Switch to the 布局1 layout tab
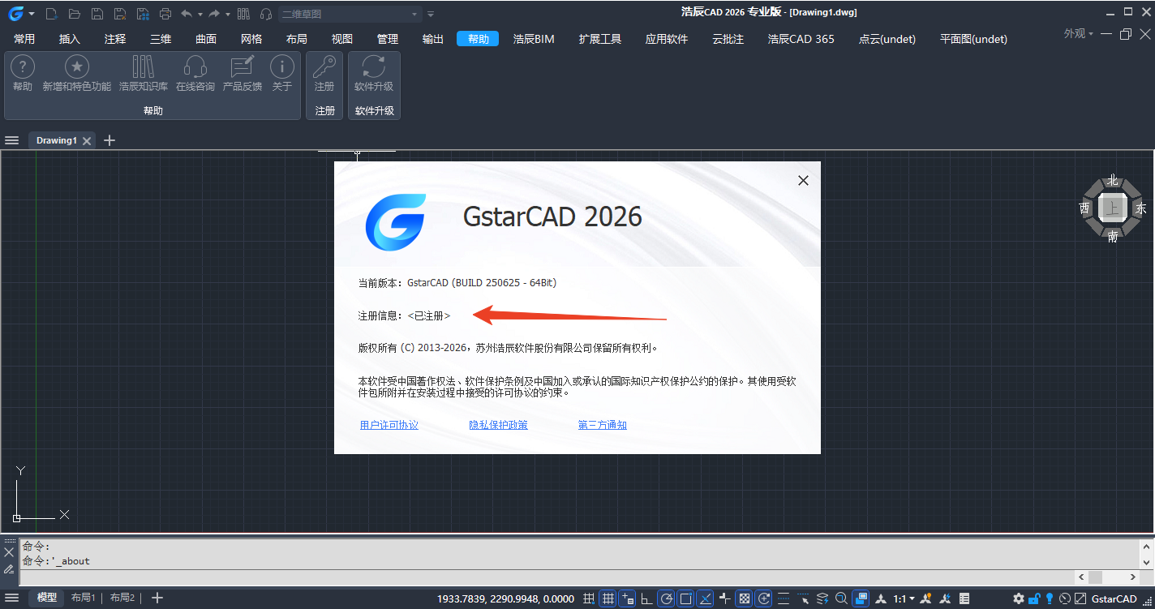Image resolution: width=1155 pixels, height=609 pixels. (x=84, y=598)
